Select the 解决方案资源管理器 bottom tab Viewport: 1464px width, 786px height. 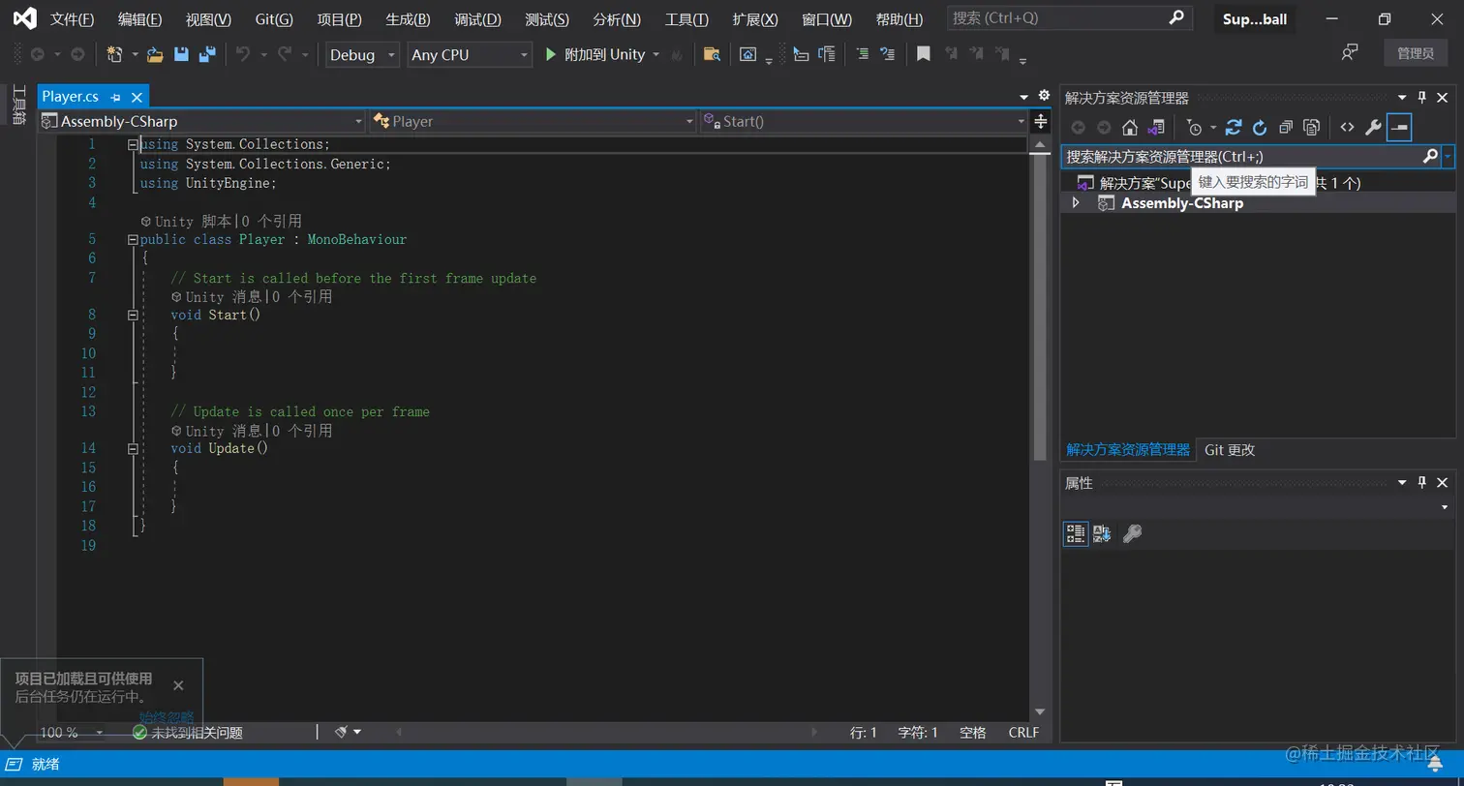pyautogui.click(x=1128, y=450)
